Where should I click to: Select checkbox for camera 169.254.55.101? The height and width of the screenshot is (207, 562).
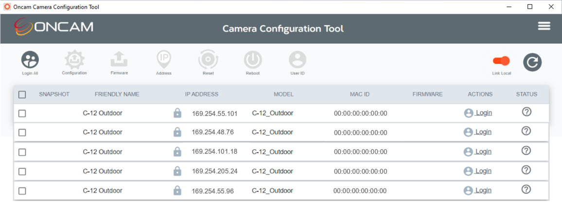(x=22, y=113)
